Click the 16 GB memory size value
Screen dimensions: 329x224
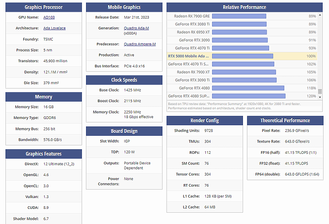click(49, 107)
